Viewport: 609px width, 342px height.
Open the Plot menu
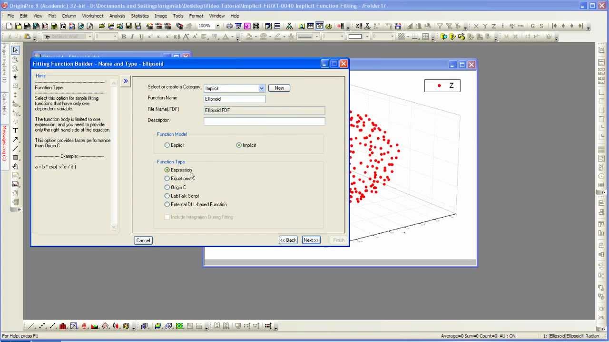pos(52,16)
